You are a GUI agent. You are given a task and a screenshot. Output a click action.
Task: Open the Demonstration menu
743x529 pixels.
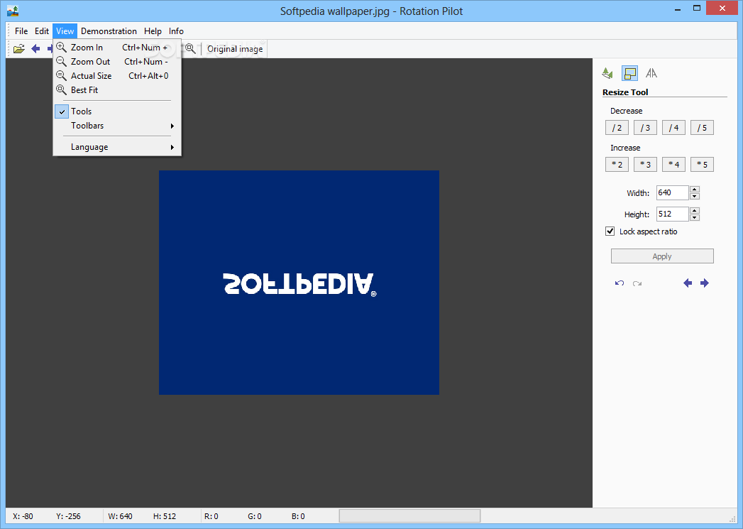click(x=109, y=31)
